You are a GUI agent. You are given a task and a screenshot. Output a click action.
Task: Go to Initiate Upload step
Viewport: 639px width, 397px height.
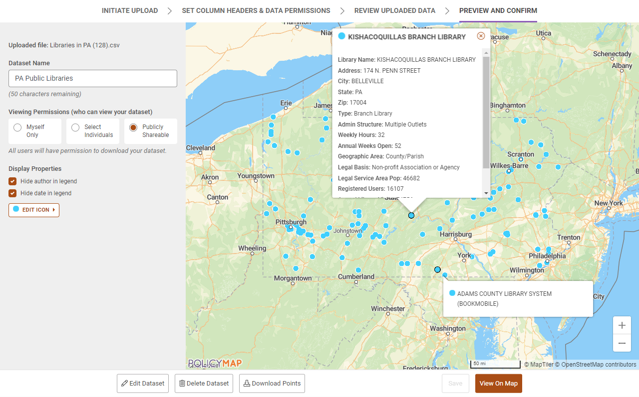click(130, 10)
